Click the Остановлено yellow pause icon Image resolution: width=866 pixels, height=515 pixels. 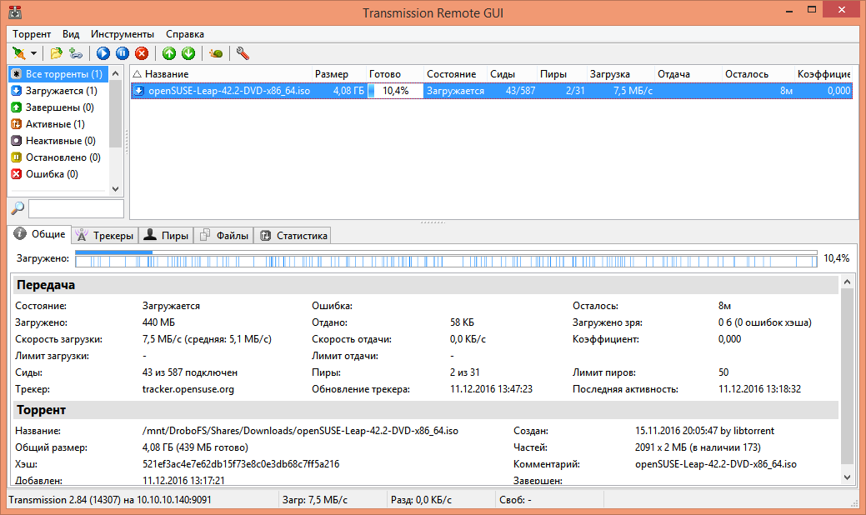(17, 157)
